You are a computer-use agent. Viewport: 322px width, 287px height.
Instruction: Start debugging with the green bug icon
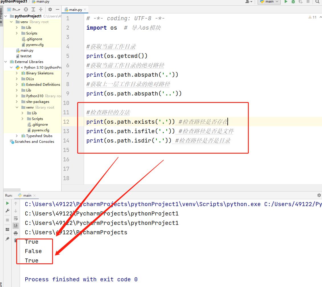tap(293, 2)
